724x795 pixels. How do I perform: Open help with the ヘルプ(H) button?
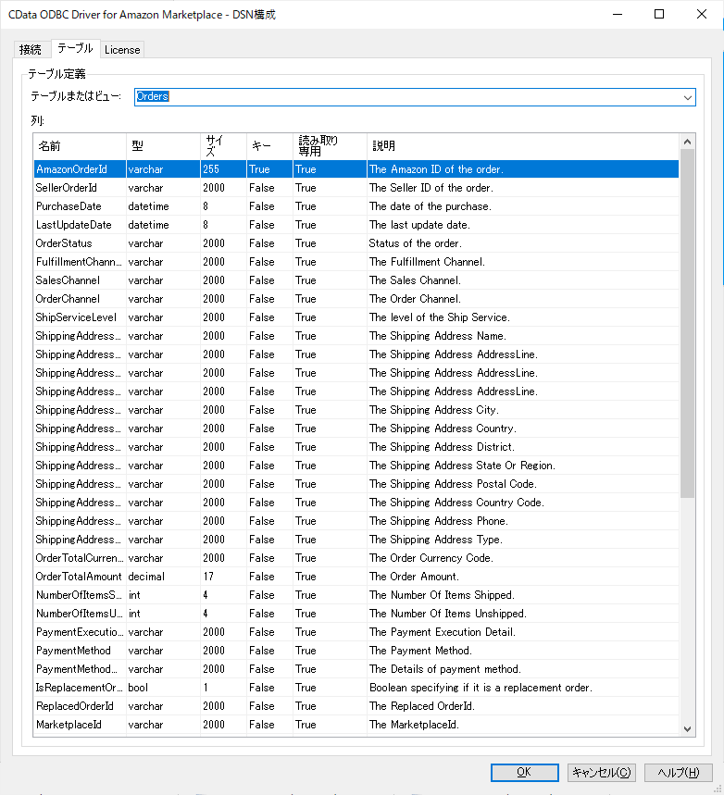coord(679,772)
